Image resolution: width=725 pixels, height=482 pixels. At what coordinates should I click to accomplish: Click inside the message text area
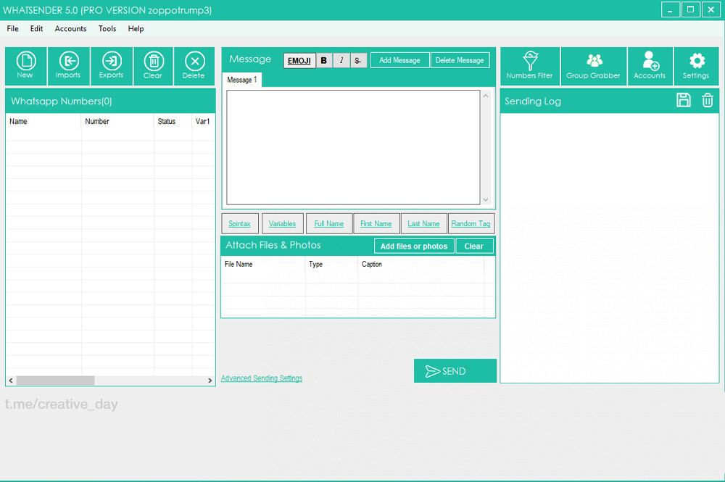[x=353, y=147]
